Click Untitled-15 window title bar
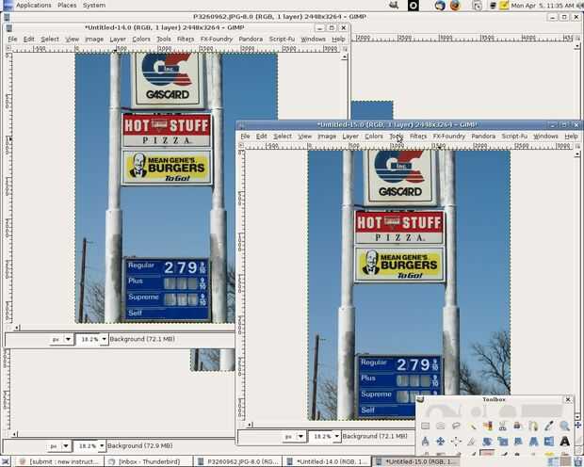 coord(397,125)
